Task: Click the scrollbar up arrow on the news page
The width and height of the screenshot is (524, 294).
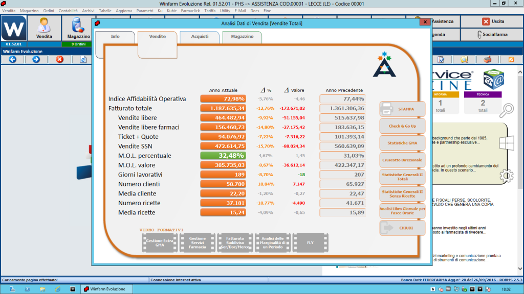Action: point(520,72)
